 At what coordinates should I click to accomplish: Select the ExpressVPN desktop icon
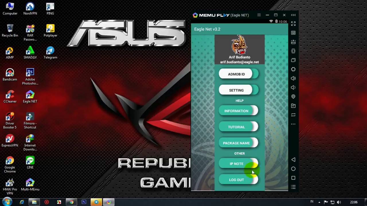(10, 141)
